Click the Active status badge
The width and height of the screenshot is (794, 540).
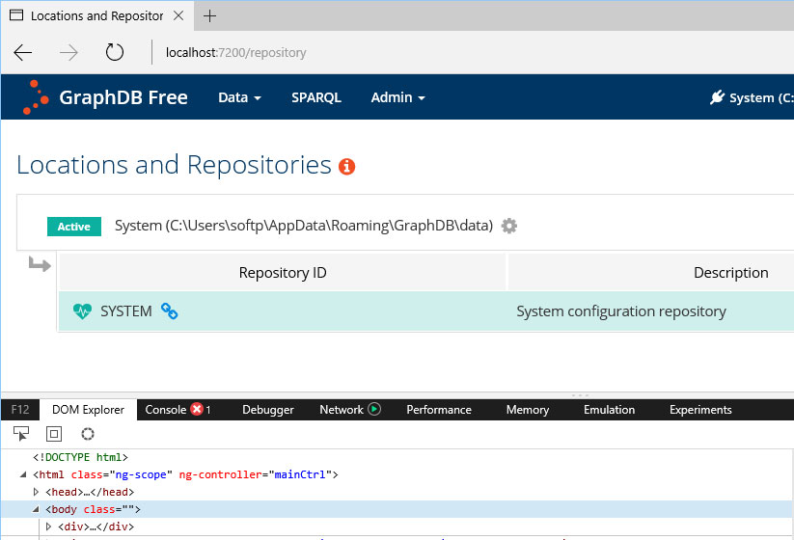pyautogui.click(x=73, y=227)
